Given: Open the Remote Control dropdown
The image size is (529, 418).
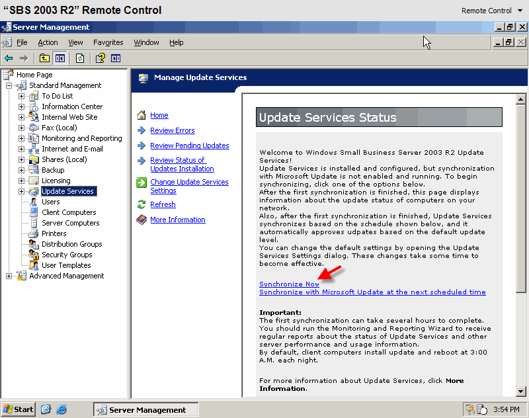Looking at the screenshot, I should (x=491, y=11).
